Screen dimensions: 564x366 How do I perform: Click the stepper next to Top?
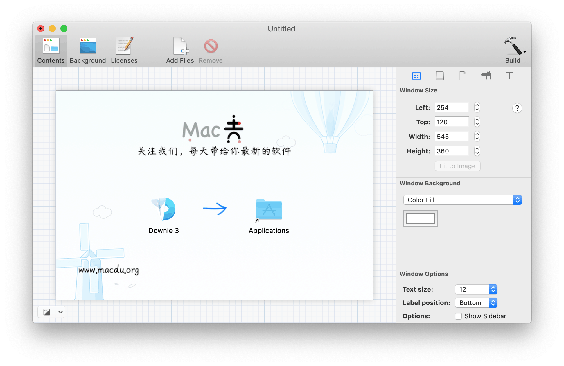tap(477, 122)
